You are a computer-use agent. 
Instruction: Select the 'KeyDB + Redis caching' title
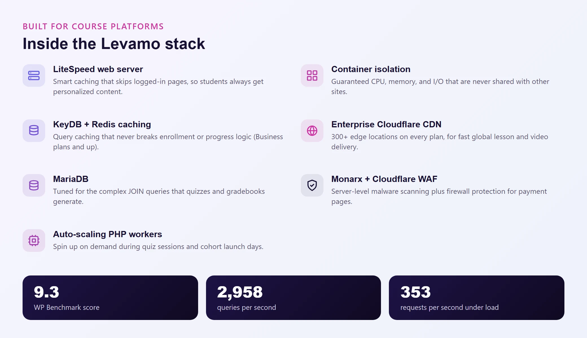pos(102,124)
